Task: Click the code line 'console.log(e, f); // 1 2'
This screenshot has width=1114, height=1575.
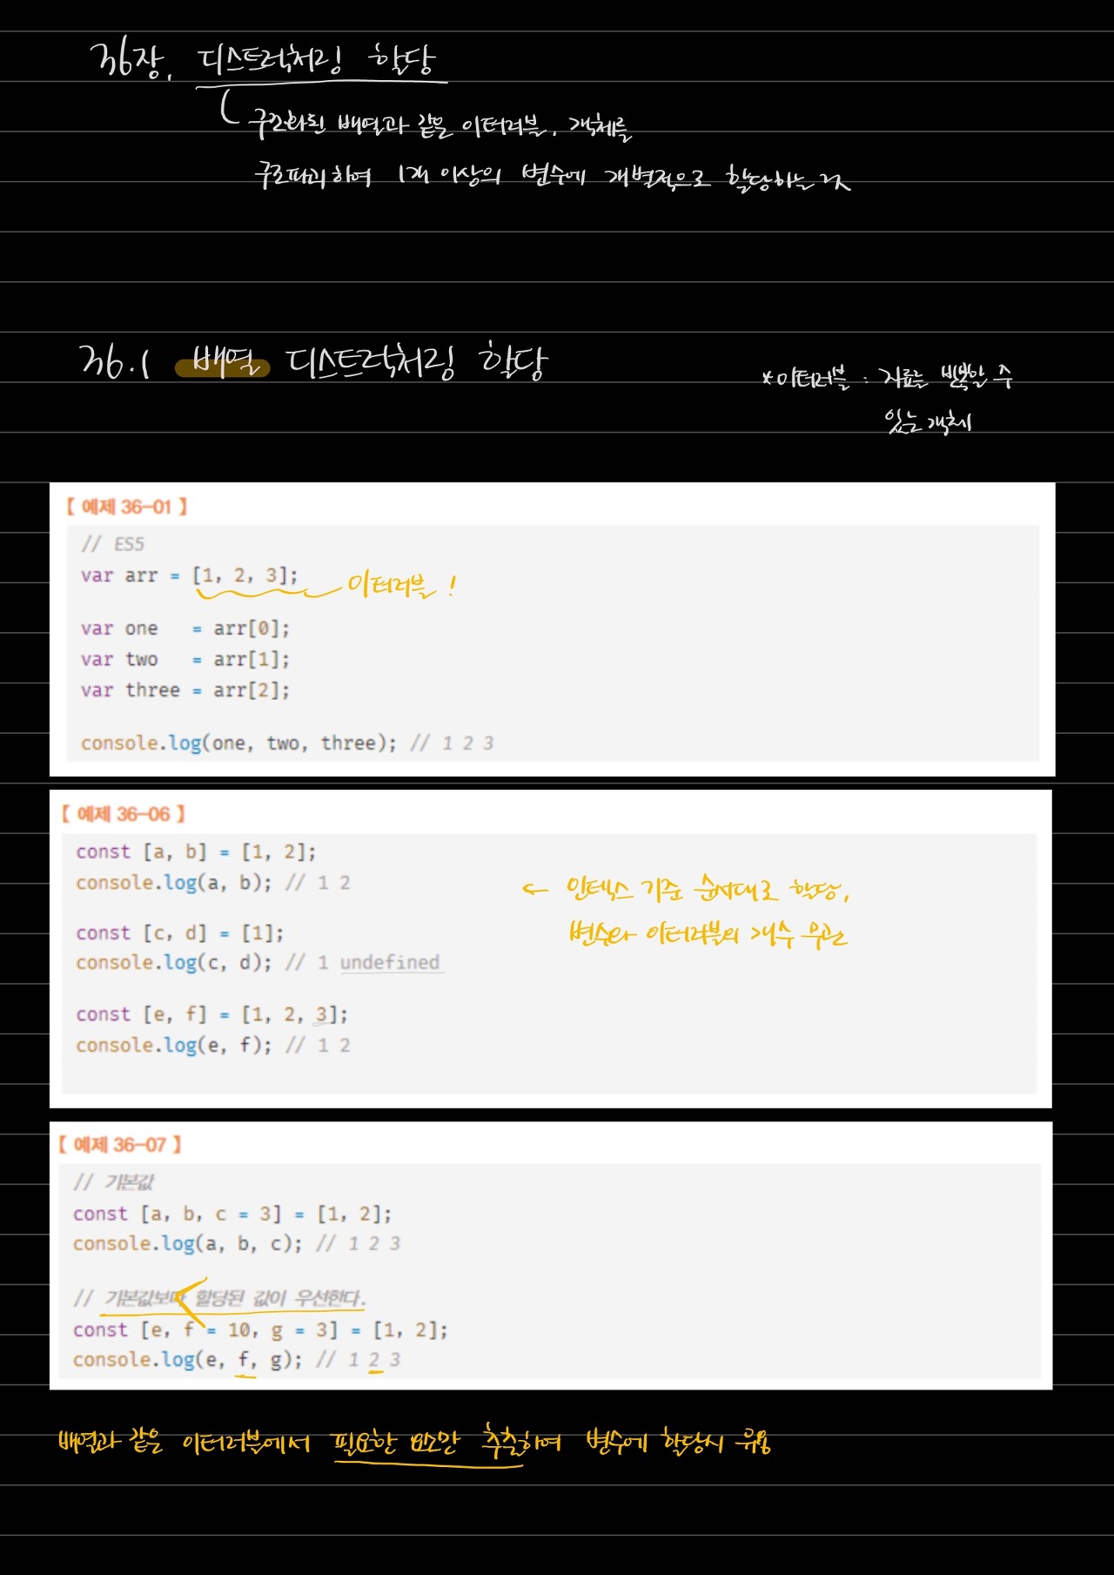Action: point(213,1045)
